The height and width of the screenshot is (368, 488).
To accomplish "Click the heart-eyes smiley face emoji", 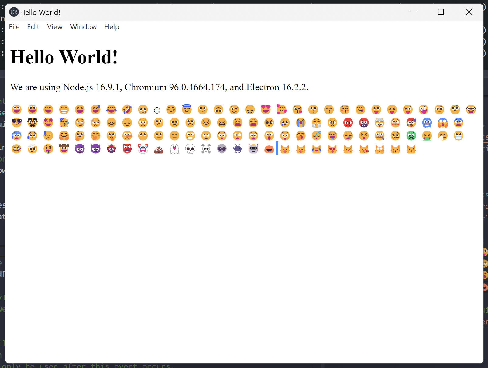I will pos(266,109).
